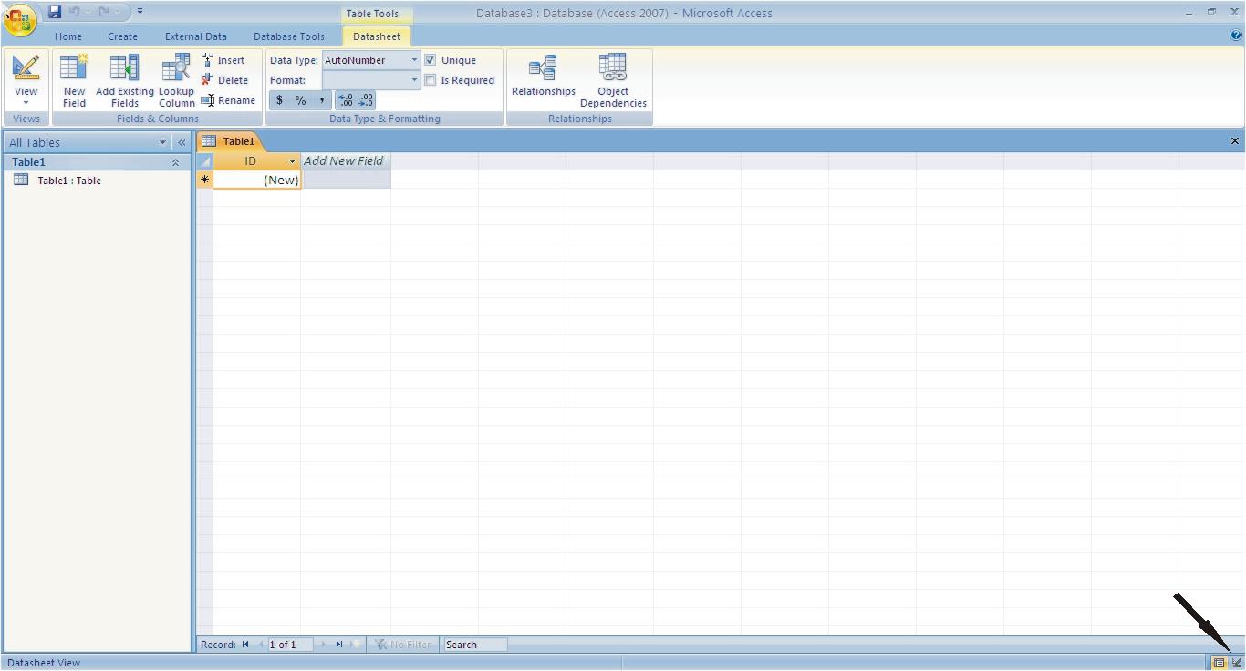This screenshot has width=1246, height=671.
Task: Open Microsoft Access Help with the question mark
Action: coord(1236,36)
